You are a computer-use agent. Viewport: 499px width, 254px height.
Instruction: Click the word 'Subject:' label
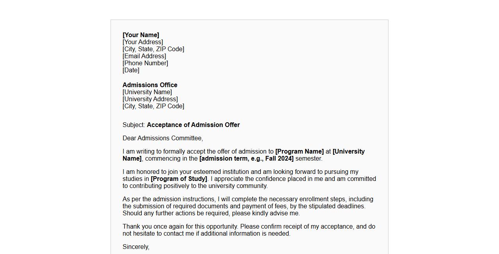(x=134, y=125)
